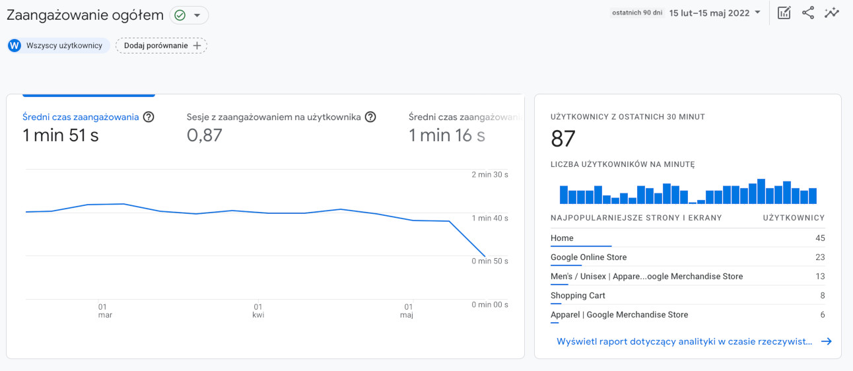The height and width of the screenshot is (371, 853).
Task: Click the 01 maj axis label
Action: pyautogui.click(x=407, y=311)
